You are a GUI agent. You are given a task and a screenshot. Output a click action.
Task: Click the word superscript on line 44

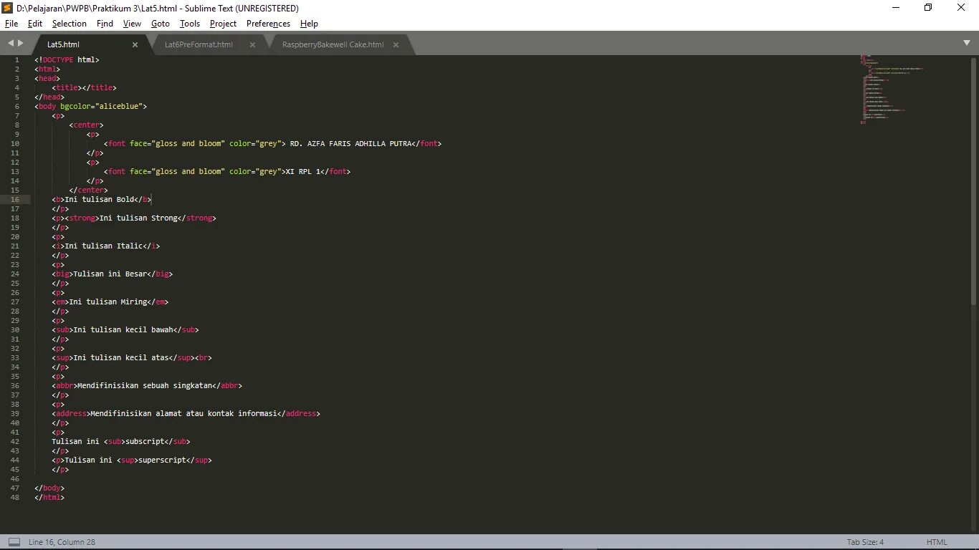[162, 460]
